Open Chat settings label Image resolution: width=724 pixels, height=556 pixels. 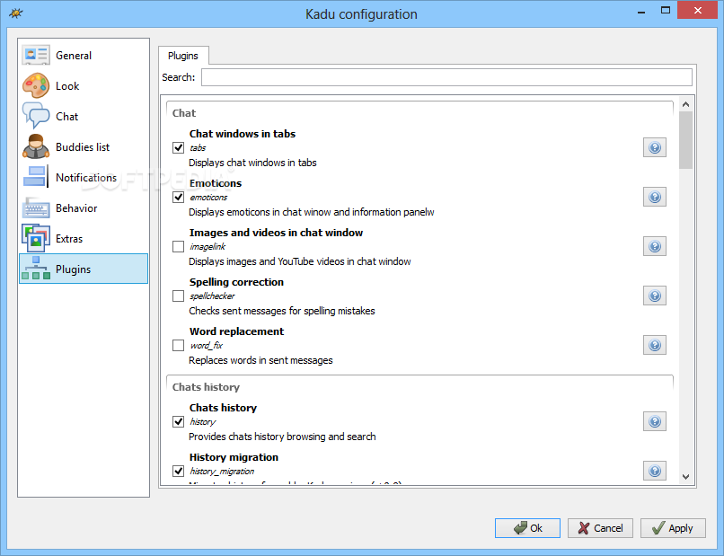pyautogui.click(x=67, y=117)
